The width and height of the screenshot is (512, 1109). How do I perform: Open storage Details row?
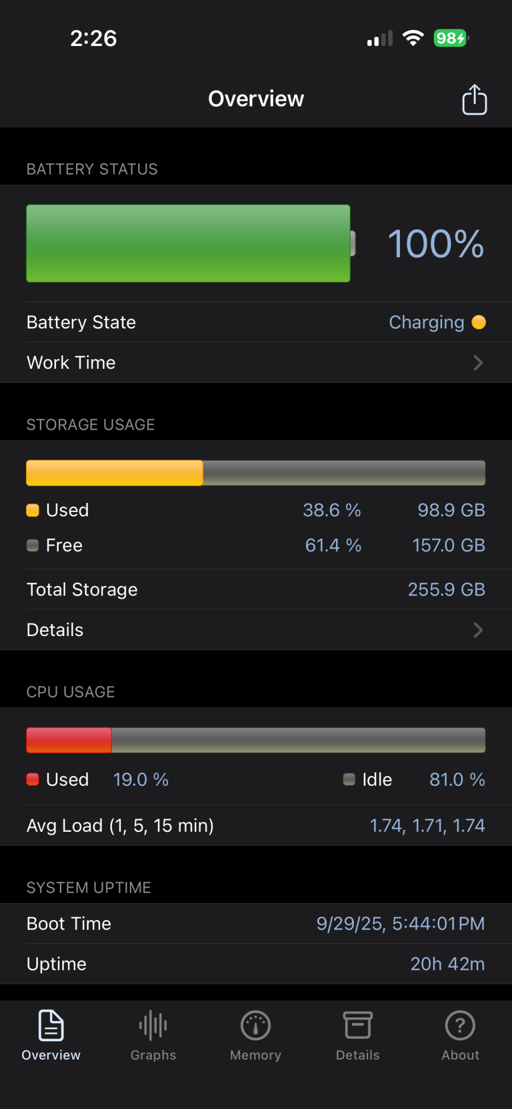(256, 630)
